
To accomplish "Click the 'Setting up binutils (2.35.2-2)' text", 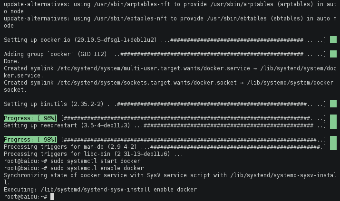I will [53, 104].
